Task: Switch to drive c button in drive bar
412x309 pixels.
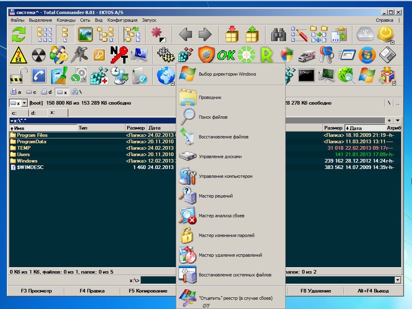Action: click(32, 92)
